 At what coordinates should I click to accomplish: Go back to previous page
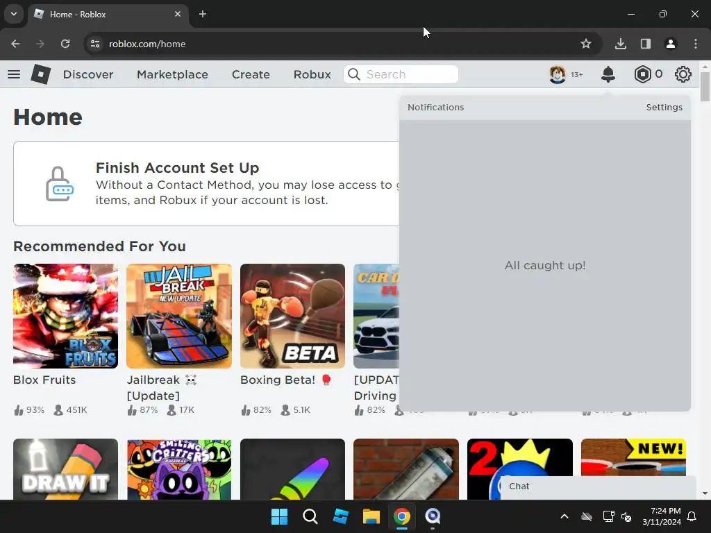(15, 44)
